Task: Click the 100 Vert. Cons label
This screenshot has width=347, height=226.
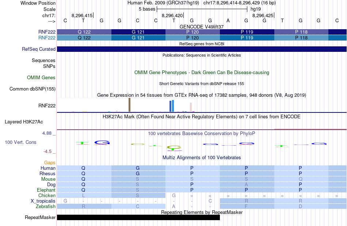Action: click(20, 142)
